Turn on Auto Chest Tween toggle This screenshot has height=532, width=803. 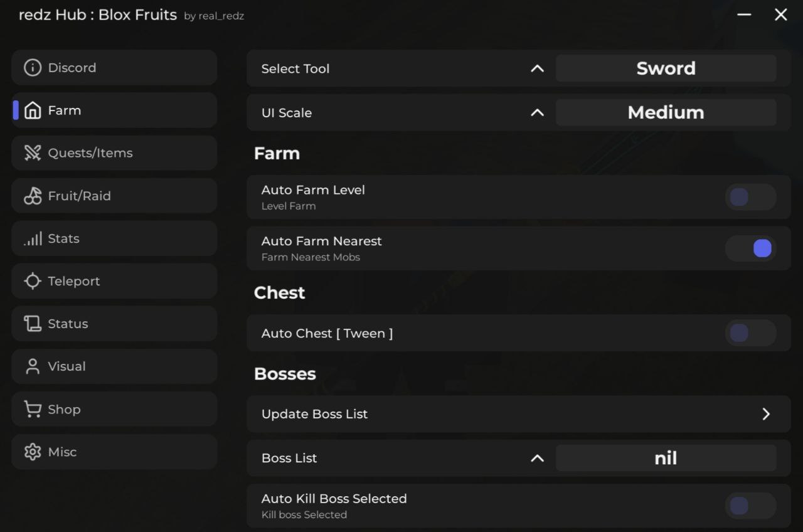[750, 333]
